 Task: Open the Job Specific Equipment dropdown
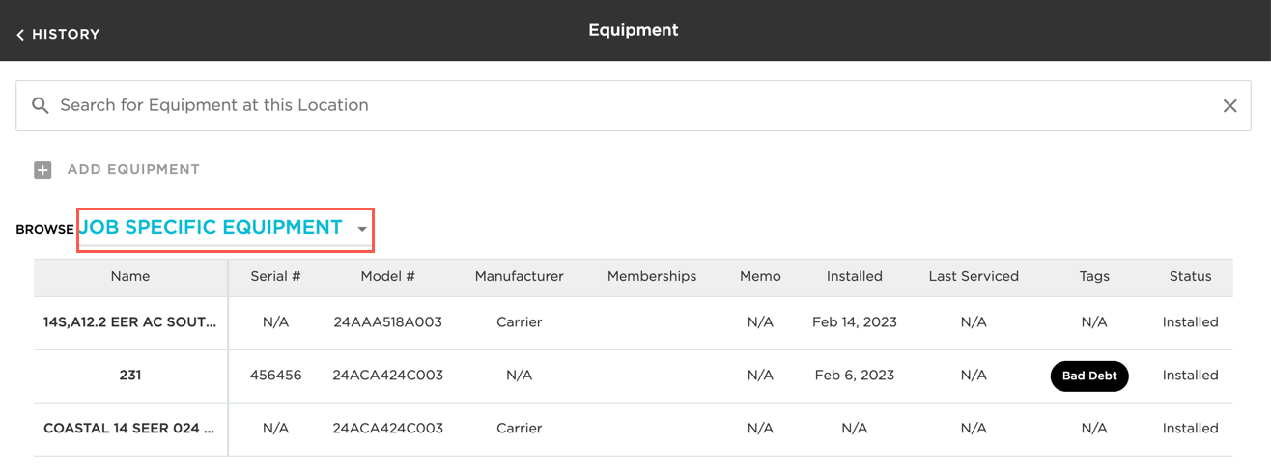pyautogui.click(x=211, y=228)
